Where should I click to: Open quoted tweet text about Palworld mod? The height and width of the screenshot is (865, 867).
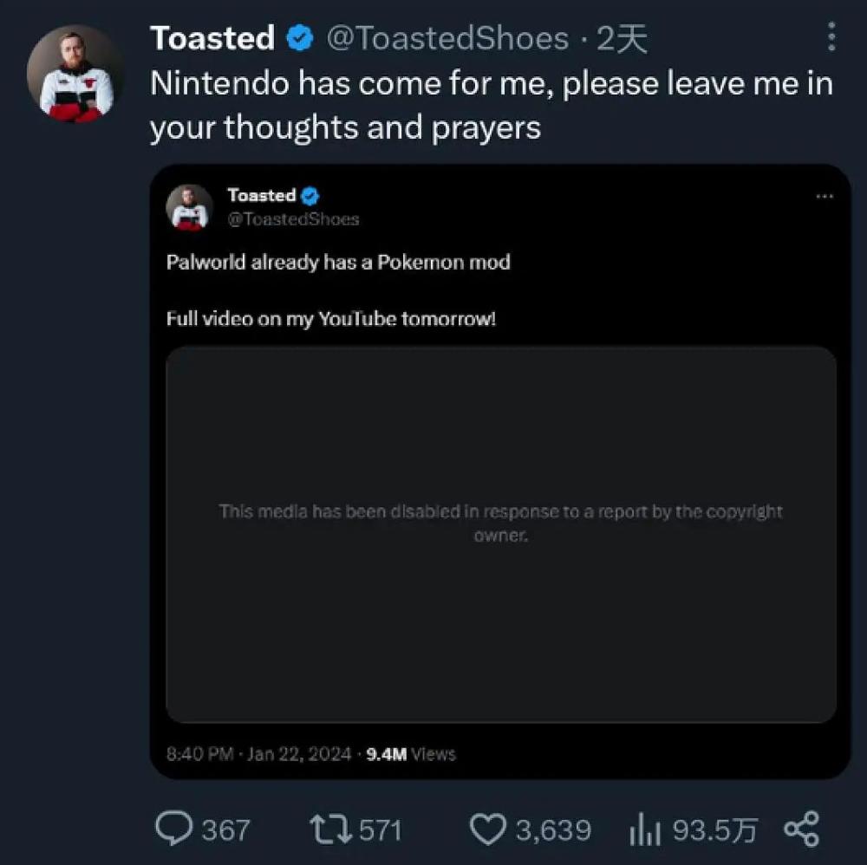[x=338, y=262]
